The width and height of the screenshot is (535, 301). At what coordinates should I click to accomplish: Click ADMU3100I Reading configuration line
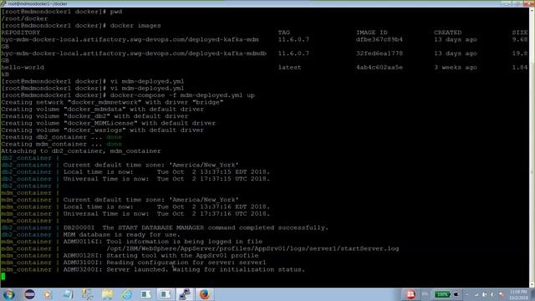pos(165,263)
